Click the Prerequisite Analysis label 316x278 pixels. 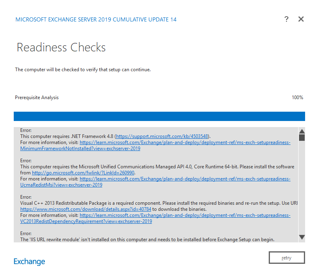pyautogui.click(x=37, y=98)
